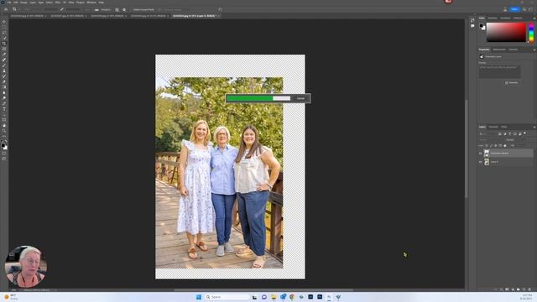The width and height of the screenshot is (537, 302).
Task: Select the Rectangle shape tool
Action: point(4,120)
